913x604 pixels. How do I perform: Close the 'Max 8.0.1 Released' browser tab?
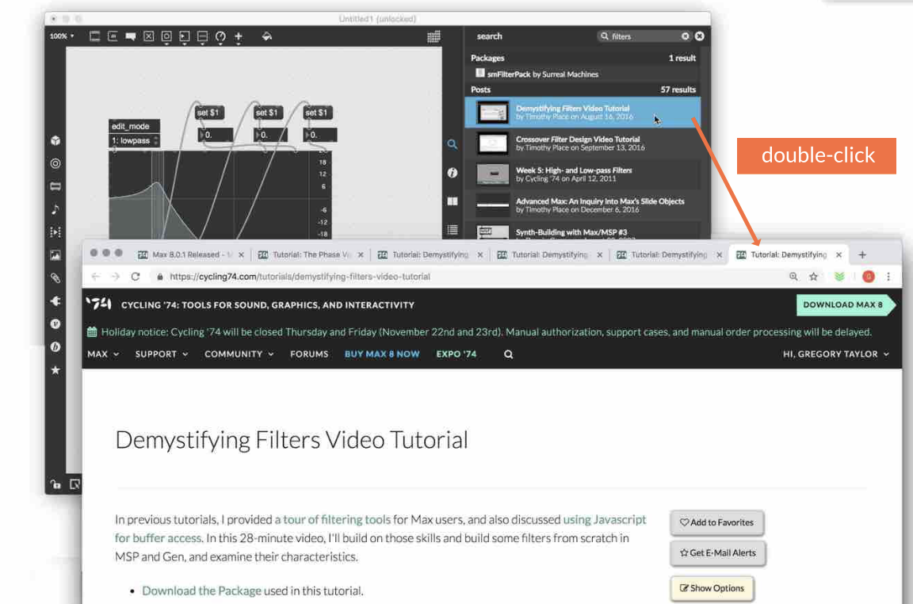[241, 254]
